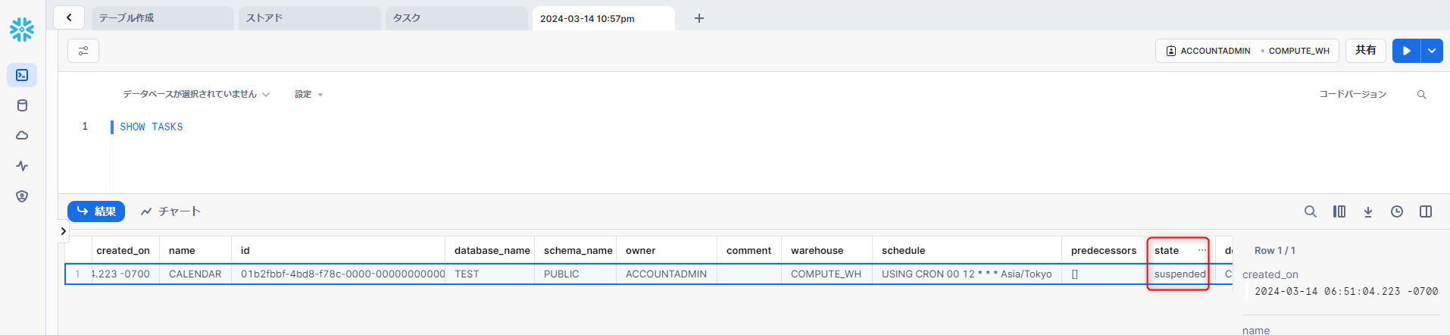Click the 共有 share button

pos(1365,51)
